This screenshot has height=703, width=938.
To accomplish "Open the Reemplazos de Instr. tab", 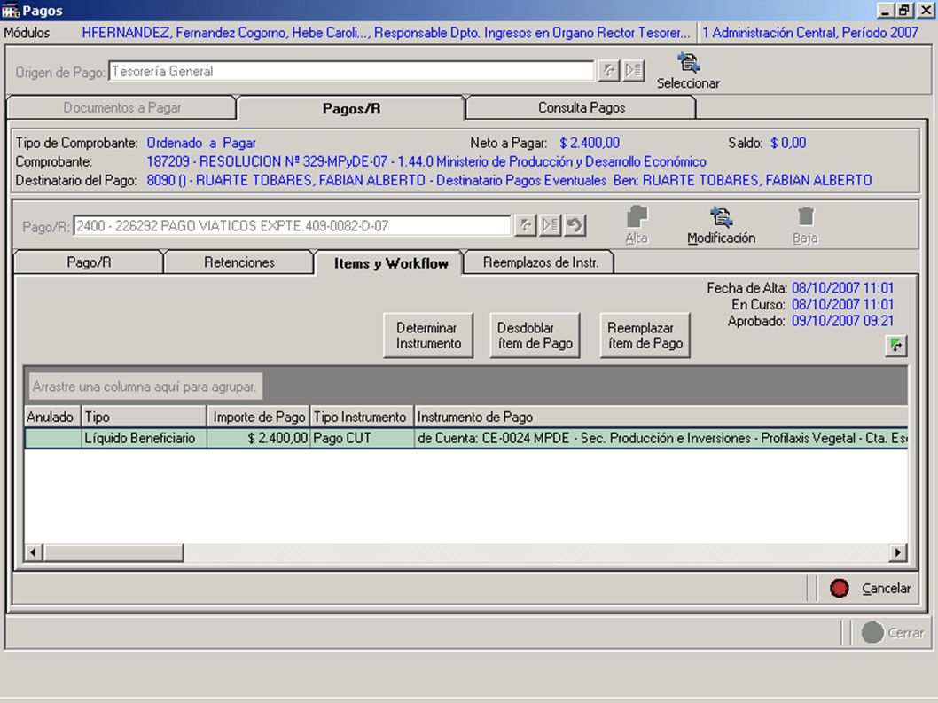I will pos(540,262).
